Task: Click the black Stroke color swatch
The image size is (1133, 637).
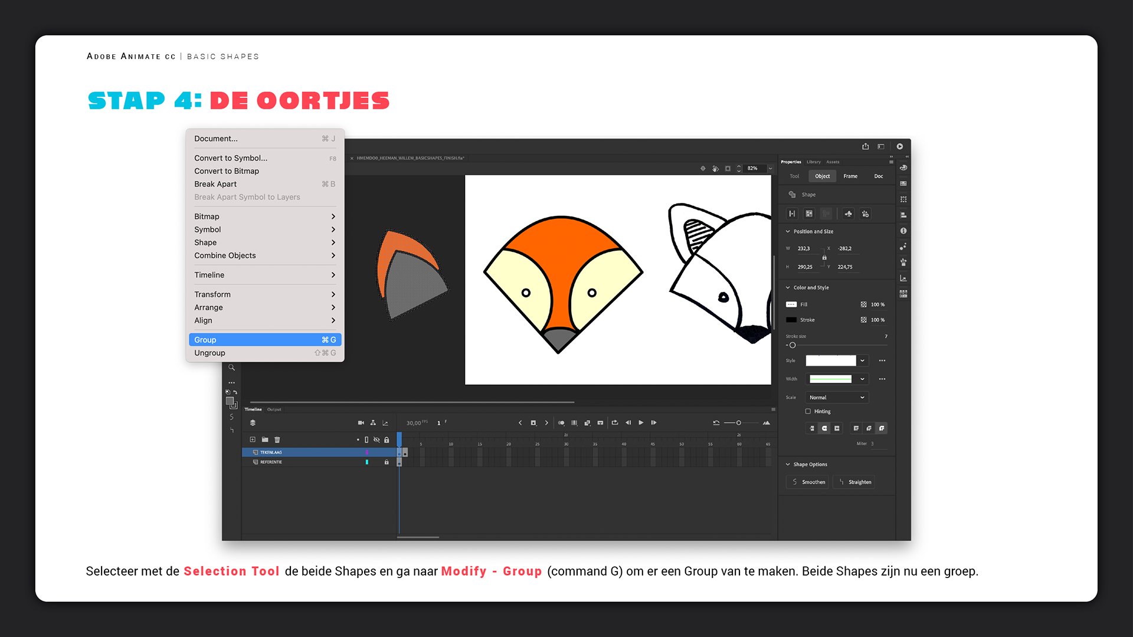Action: tap(791, 320)
